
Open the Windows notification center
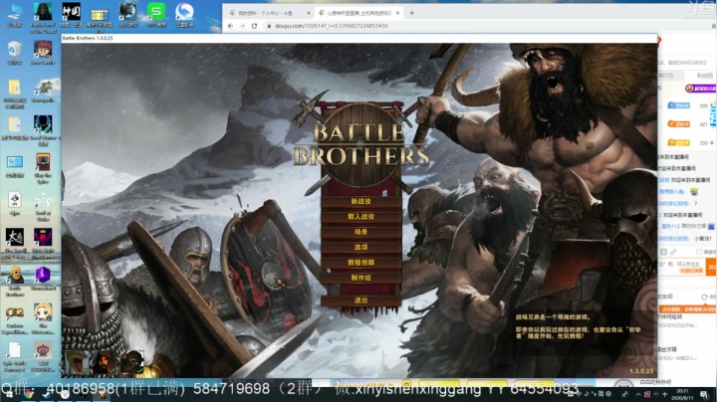(x=704, y=395)
